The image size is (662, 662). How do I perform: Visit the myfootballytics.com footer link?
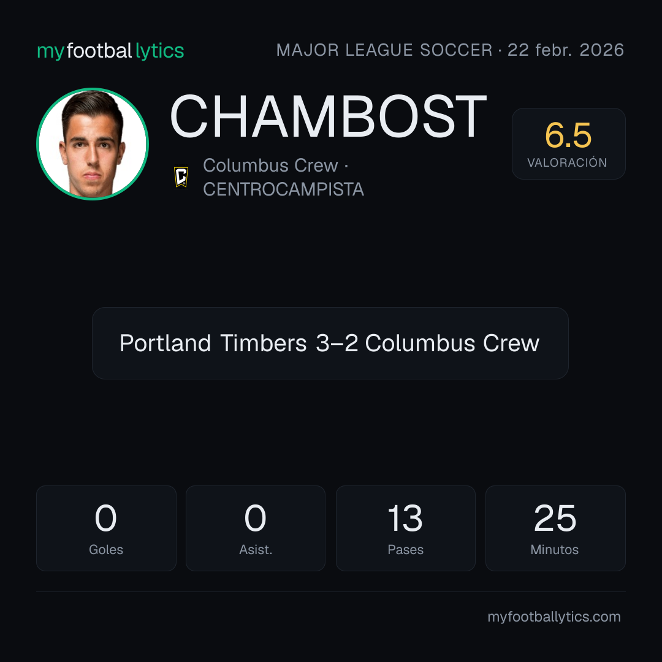click(x=554, y=617)
